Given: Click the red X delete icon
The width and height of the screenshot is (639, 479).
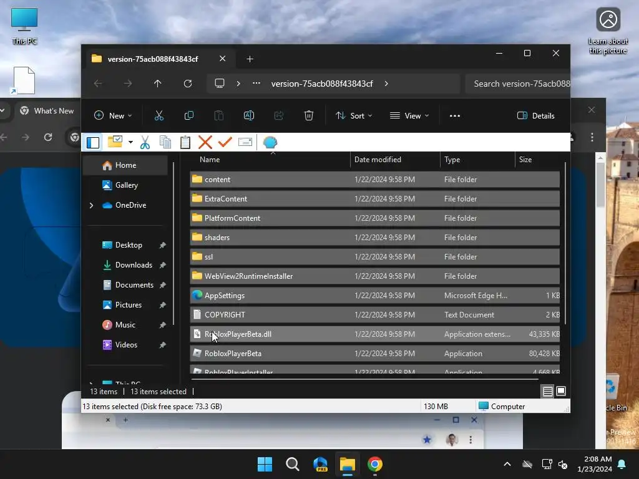Looking at the screenshot, I should (205, 142).
